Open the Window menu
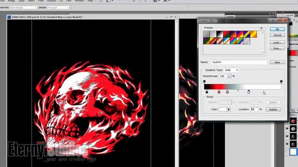Image resolution: width=298 pixels, height=167 pixels. tap(80, 1)
